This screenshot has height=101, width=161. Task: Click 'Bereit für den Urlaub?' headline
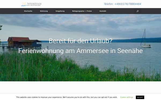[80, 41]
